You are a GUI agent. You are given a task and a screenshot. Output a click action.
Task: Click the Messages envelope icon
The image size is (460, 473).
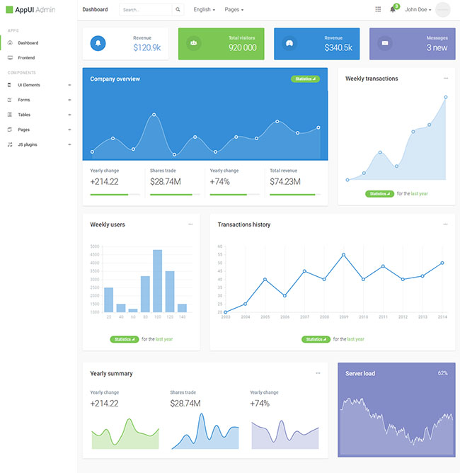pyautogui.click(x=384, y=44)
